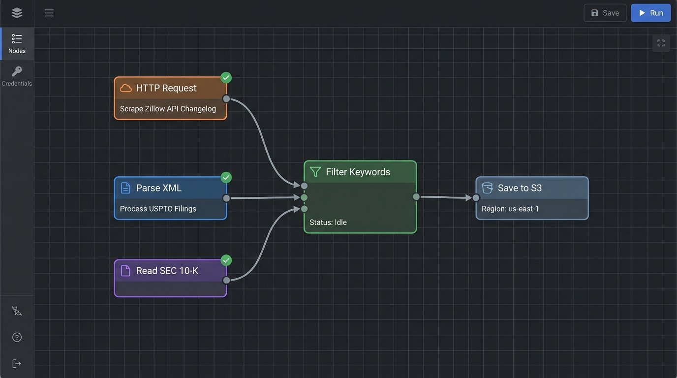Click the funnel icon on Filter Keywords node

coord(315,172)
